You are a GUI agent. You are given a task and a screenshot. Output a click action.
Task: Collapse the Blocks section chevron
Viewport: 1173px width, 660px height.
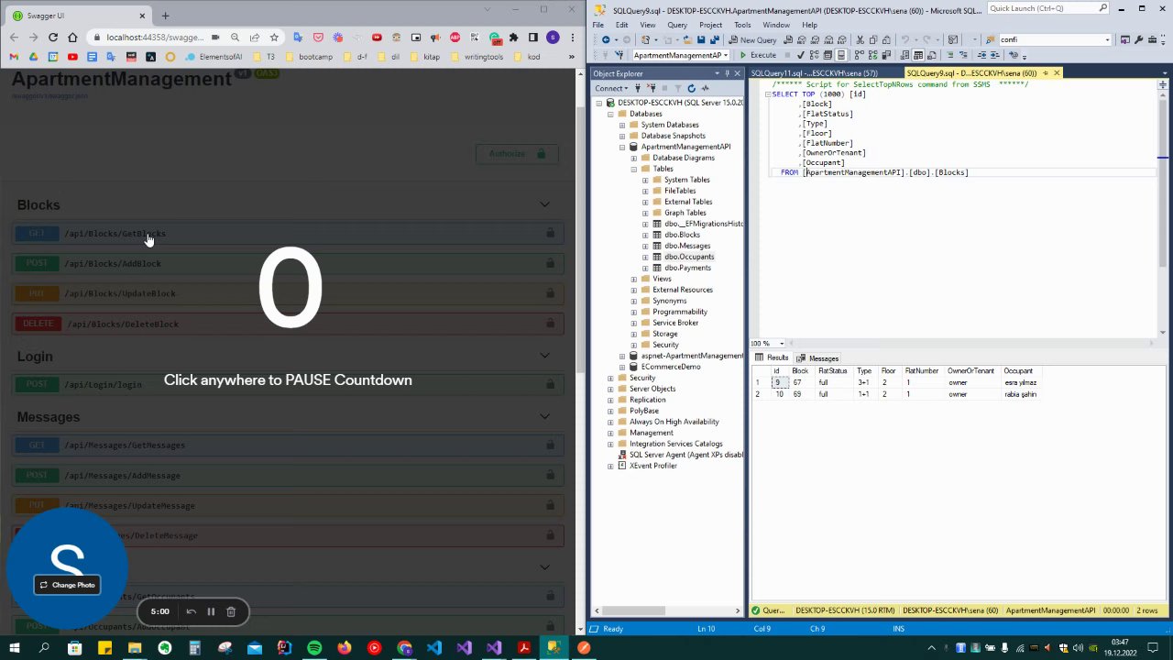coord(544,204)
